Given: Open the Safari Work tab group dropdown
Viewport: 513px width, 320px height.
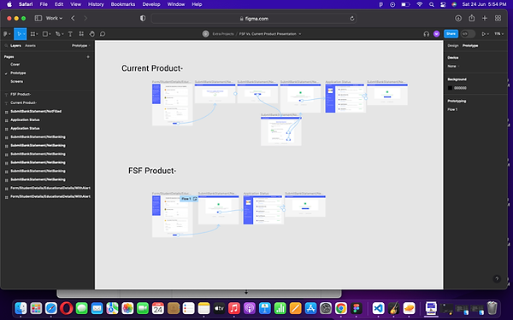Looking at the screenshot, I should tap(54, 18).
